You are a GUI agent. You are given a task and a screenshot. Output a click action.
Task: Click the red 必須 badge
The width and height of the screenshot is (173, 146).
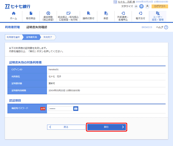(43, 108)
